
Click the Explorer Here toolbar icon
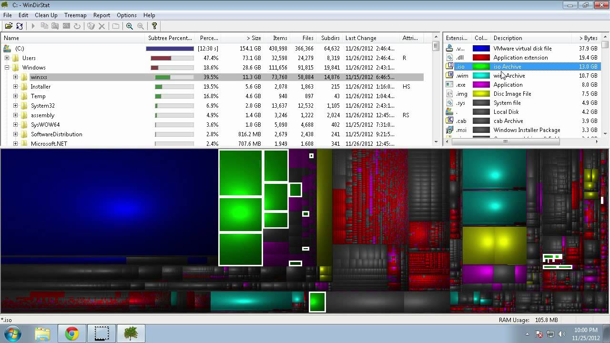pos(55,26)
